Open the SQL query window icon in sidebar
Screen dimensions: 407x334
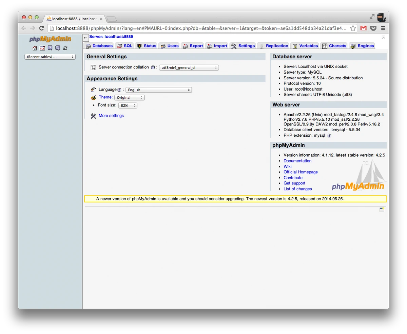pyautogui.click(x=42, y=48)
